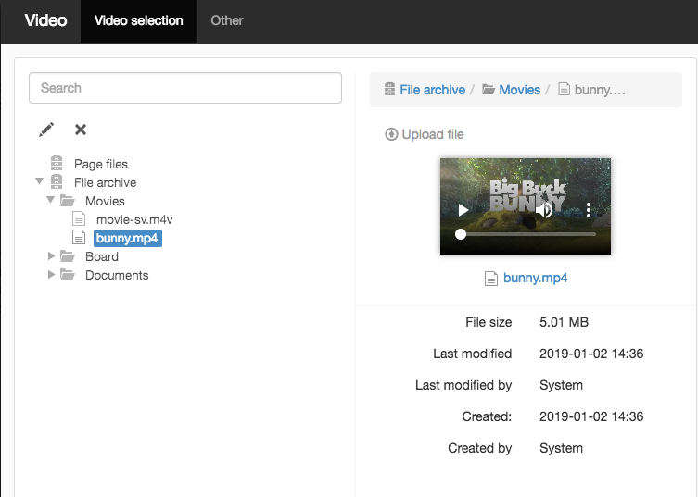698x497 pixels.
Task: Click the file icon beside bunny.mp4 link
Action: [x=491, y=279]
